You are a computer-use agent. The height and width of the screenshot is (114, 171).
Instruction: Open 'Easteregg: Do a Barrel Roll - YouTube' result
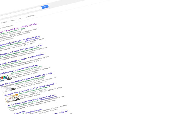(19, 70)
